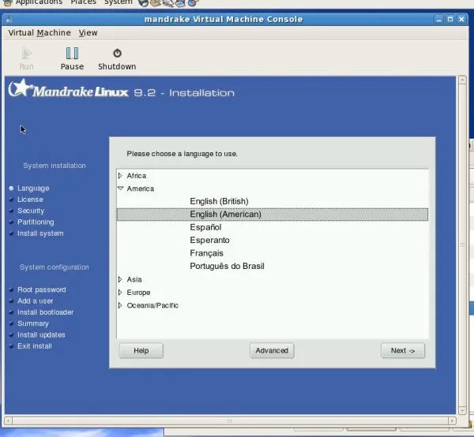474x437 pixels.
Task: Click the Shutdown power icon
Action: [x=117, y=53]
